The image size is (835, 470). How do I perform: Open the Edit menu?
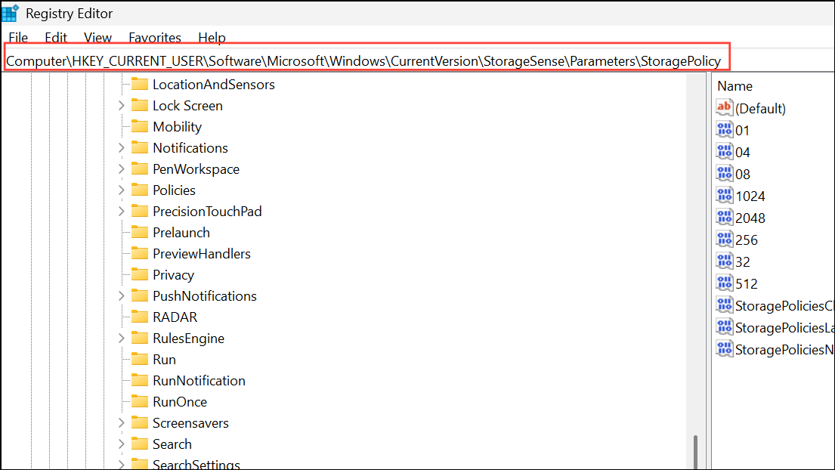tap(56, 38)
